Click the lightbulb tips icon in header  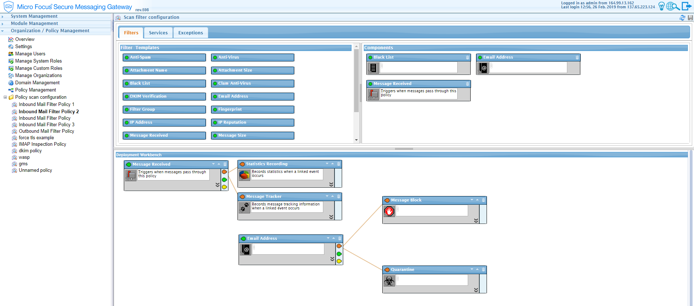click(x=661, y=6)
